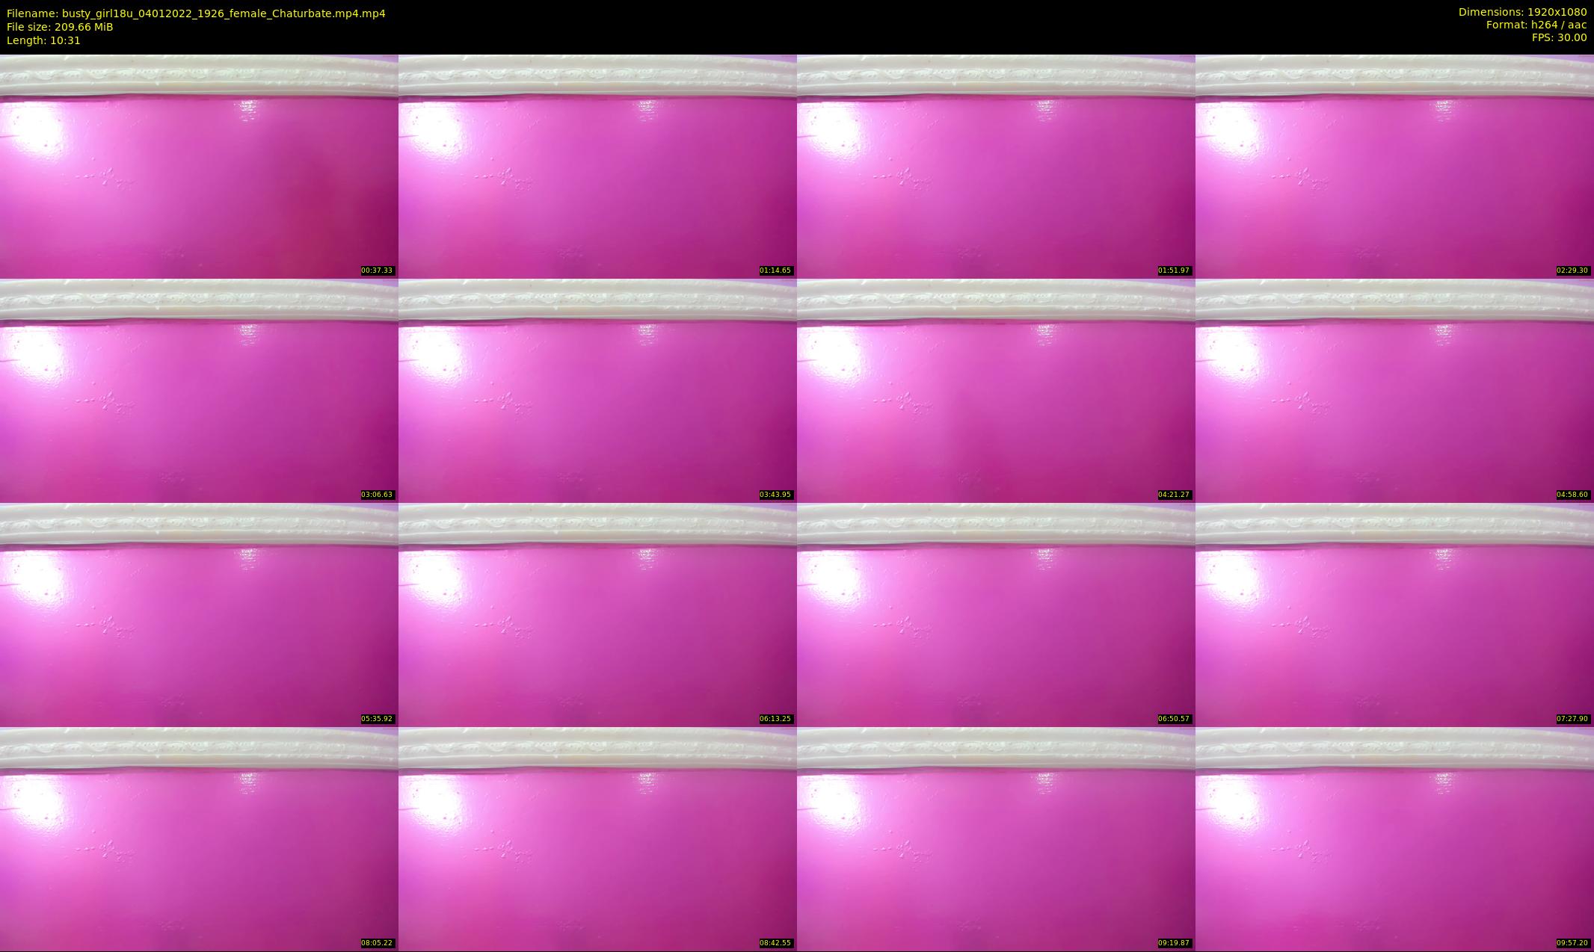Select the frame at 01:14.65
This screenshot has height=952, width=1594.
pos(597,166)
